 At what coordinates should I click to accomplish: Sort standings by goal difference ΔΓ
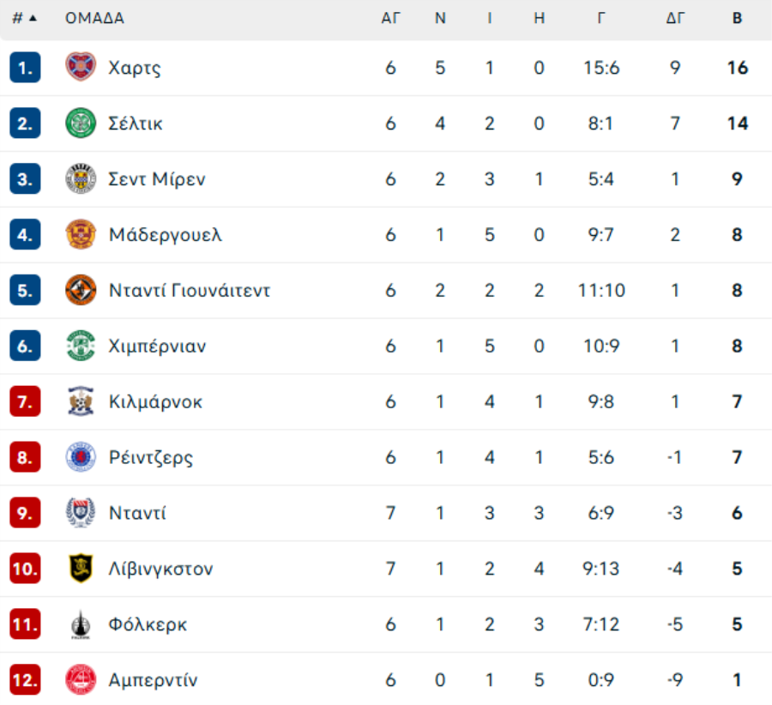point(675,18)
